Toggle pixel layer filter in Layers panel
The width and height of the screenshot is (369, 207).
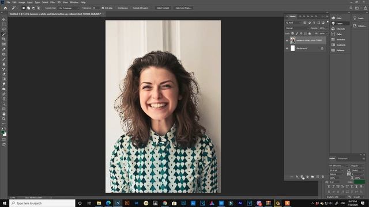[305, 23]
